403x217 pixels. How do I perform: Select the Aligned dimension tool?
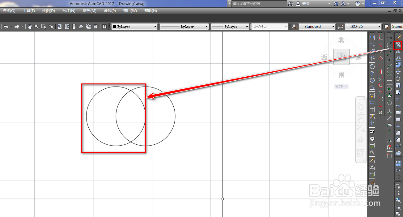pos(372,44)
